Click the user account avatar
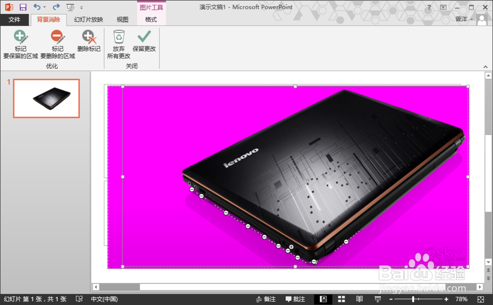The width and height of the screenshot is (493, 305). click(482, 20)
